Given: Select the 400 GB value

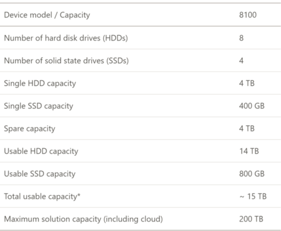Looking at the screenshot, I should click(252, 106).
